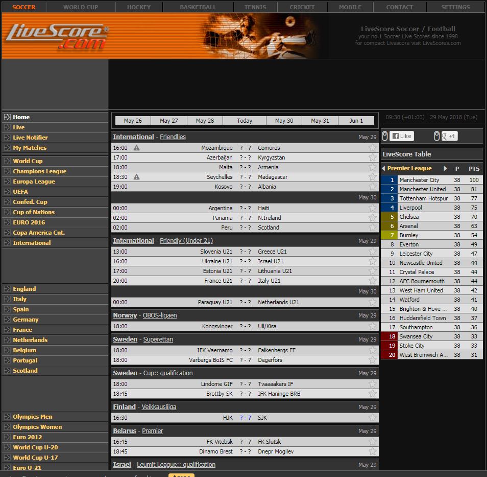Switch to the May 30 date tab
The width and height of the screenshot is (487, 477).
tap(284, 120)
